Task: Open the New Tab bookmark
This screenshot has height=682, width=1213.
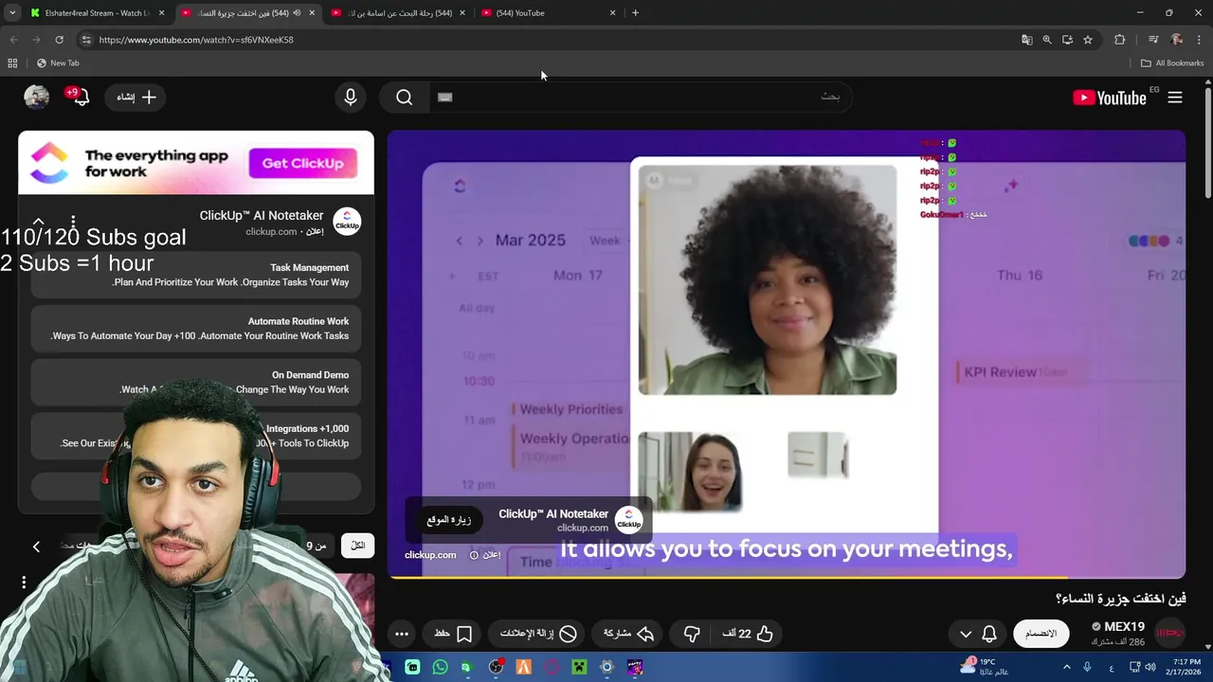Action: 58,63
